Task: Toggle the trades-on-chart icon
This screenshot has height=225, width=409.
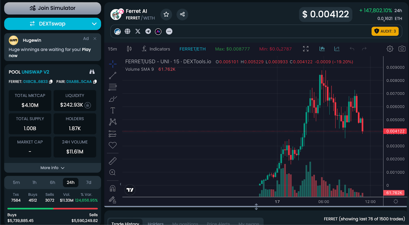Action: [322, 49]
